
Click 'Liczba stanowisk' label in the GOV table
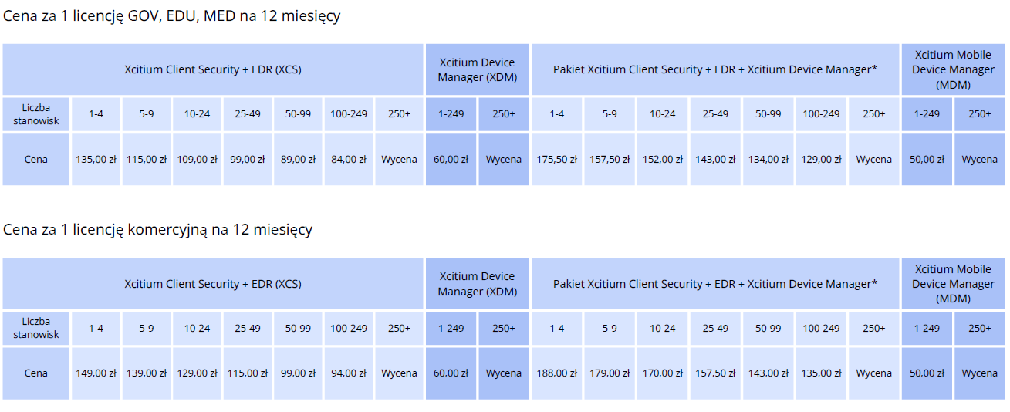pyautogui.click(x=35, y=113)
